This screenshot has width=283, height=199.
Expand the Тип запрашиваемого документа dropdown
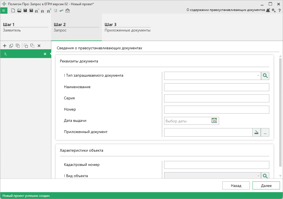[258, 76]
